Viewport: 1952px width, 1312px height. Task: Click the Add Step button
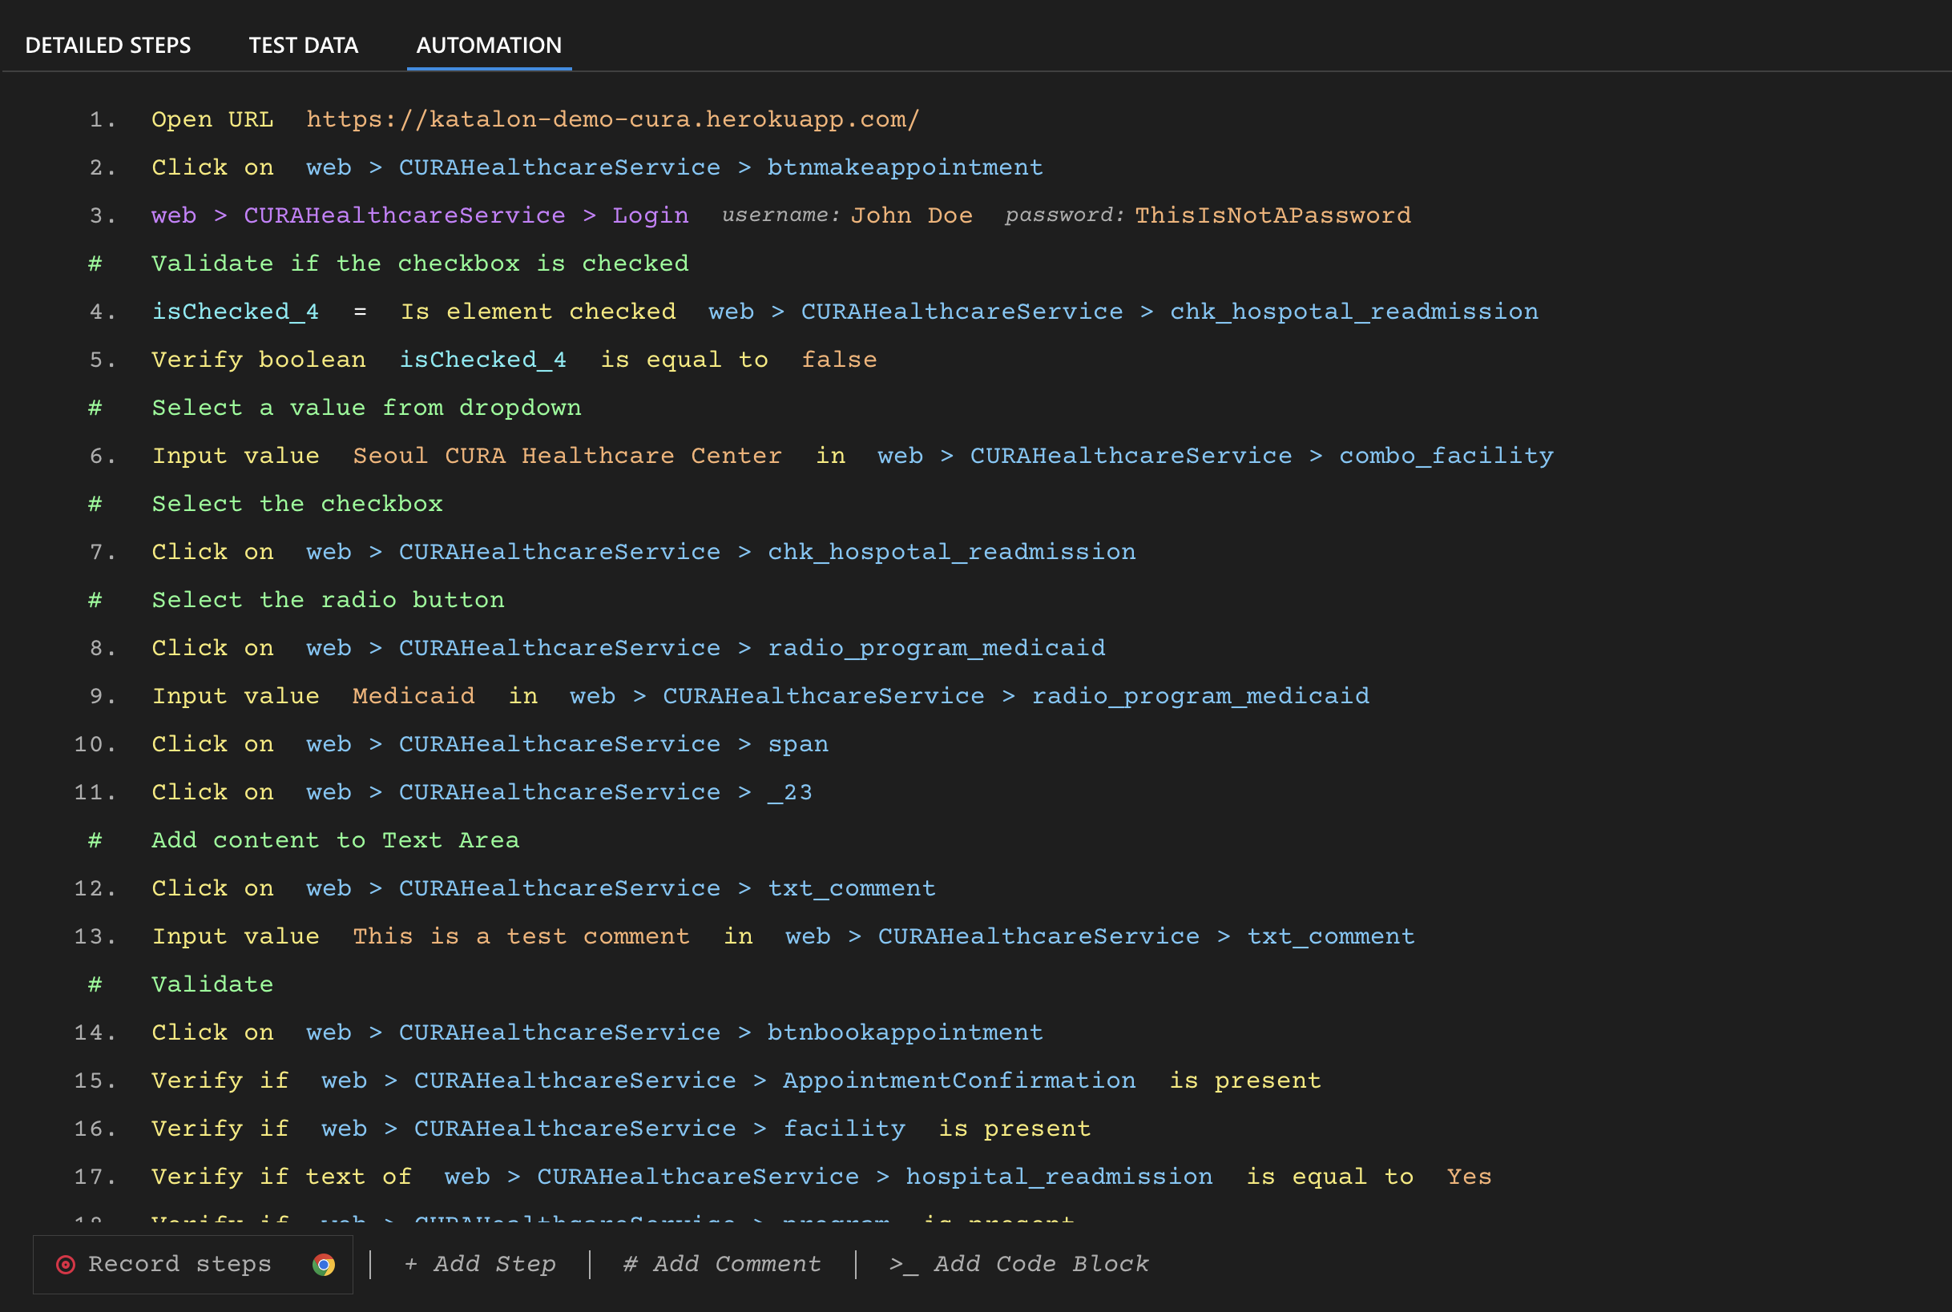pos(481,1264)
